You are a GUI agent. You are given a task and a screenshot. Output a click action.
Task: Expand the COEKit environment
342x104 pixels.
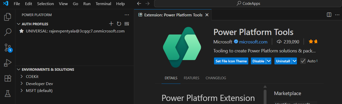click(22, 76)
